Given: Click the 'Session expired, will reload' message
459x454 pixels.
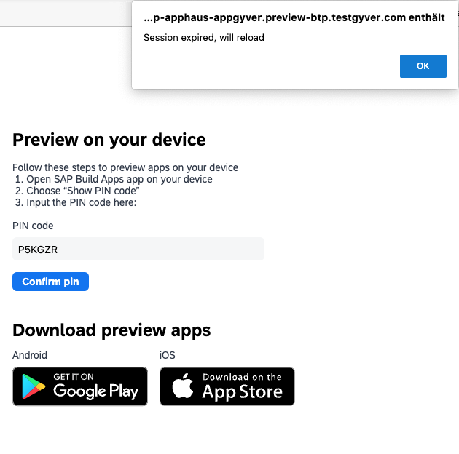Looking at the screenshot, I should [x=204, y=38].
